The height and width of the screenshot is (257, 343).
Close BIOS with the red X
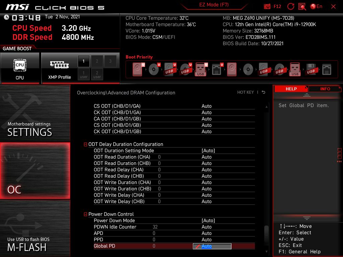[x=333, y=7]
